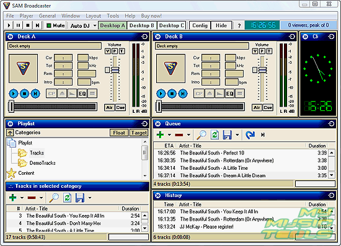This screenshot has width=341, height=246.
Task: Switch to Desktop B tab
Action: click(141, 25)
